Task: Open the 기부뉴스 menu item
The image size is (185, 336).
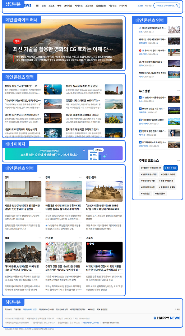Action: tap(112, 5)
